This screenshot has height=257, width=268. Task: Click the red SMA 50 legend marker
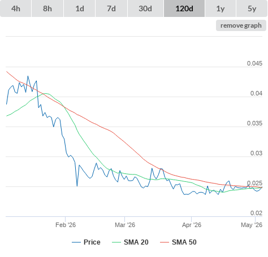point(165,242)
